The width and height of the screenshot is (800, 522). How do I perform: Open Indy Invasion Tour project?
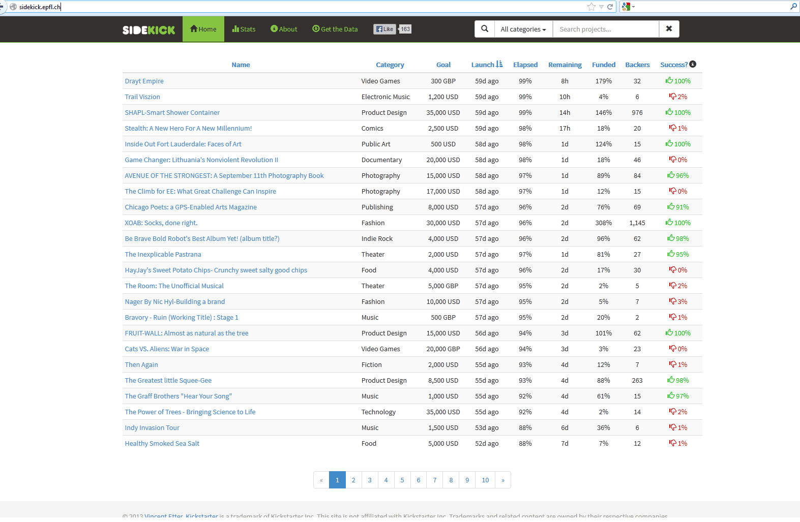[152, 427]
